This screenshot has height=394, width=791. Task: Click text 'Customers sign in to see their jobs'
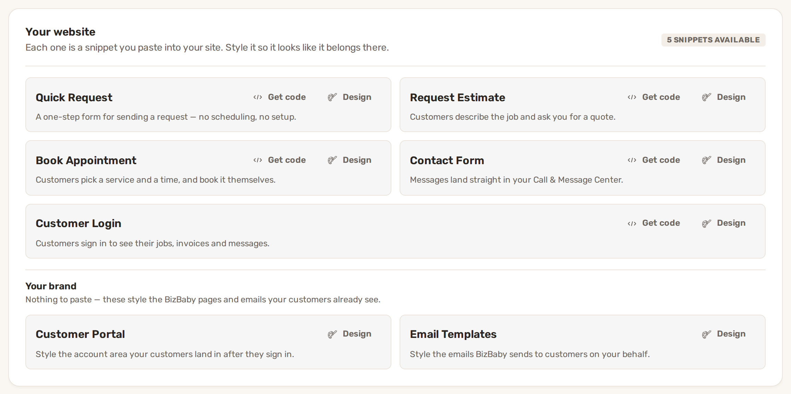105,244
